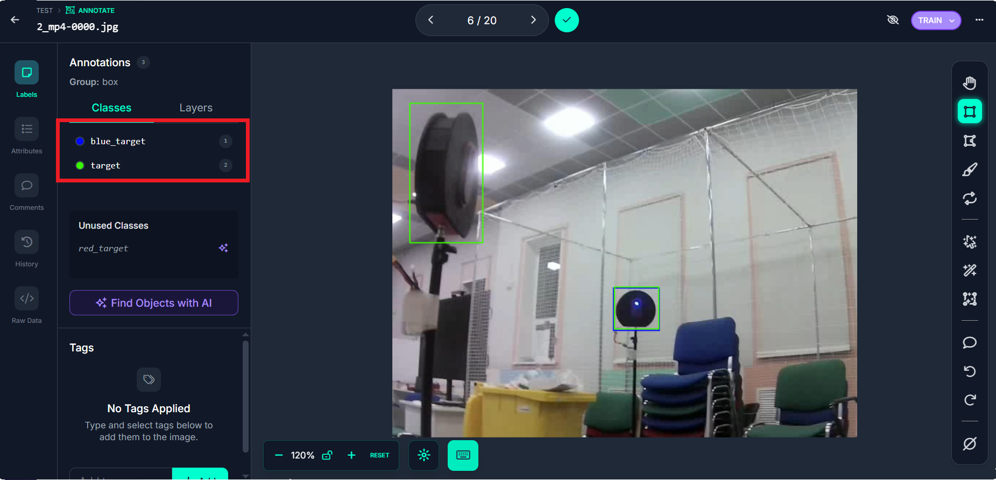Screen dimensions: 996x480
Task: Activate the magic wand label assist
Action: tap(970, 270)
